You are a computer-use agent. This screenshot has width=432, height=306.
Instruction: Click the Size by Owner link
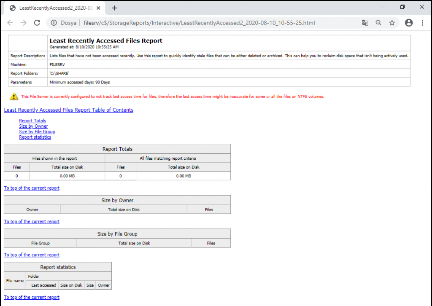tap(33, 126)
